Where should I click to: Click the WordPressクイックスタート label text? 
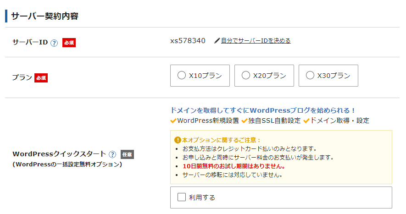point(59,154)
